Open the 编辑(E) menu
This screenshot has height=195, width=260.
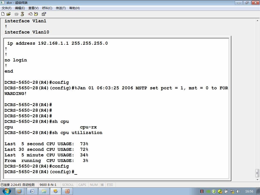pos(20,8)
